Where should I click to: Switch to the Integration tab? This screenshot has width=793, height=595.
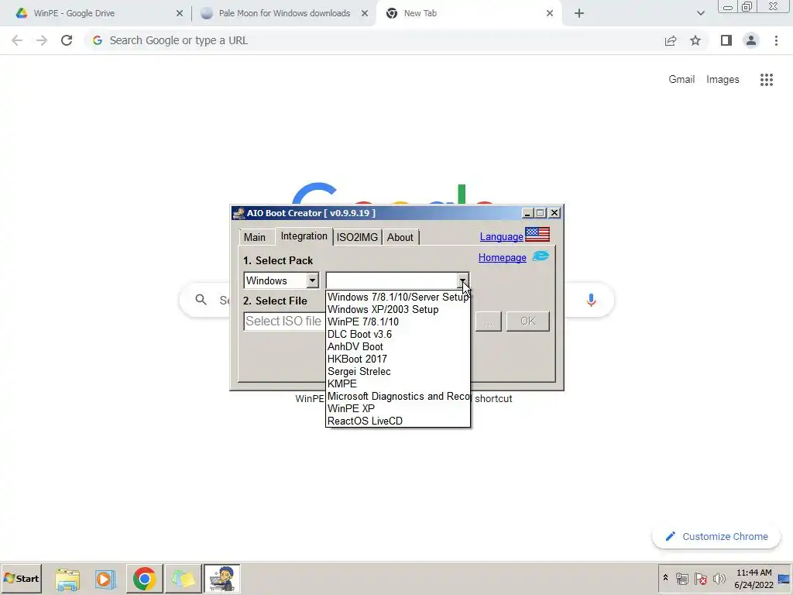(x=304, y=236)
